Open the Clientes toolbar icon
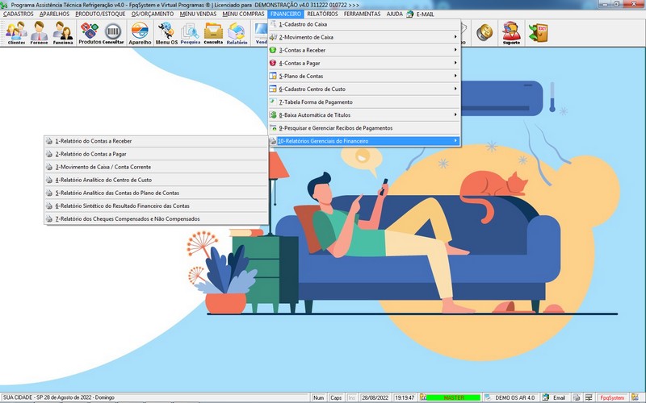The width and height of the screenshot is (646, 403). [16, 33]
